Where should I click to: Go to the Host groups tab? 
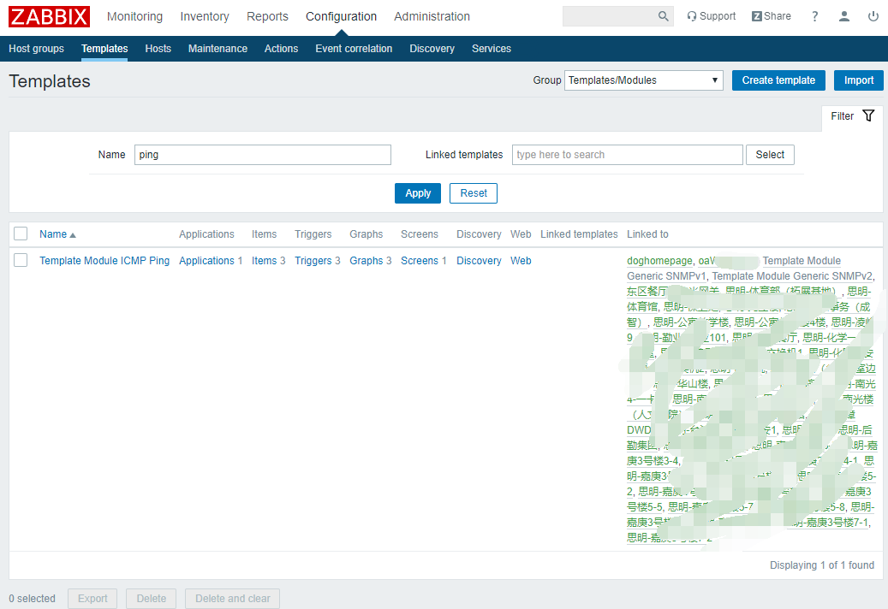coord(36,49)
